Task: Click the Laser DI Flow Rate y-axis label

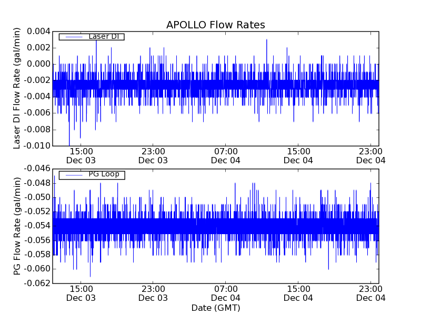Action: coord(17,88)
